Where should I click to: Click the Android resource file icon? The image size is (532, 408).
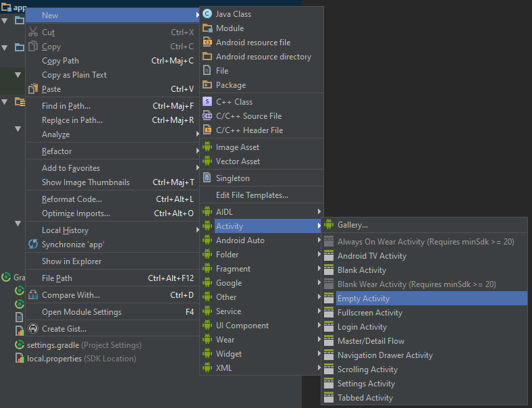tap(207, 43)
